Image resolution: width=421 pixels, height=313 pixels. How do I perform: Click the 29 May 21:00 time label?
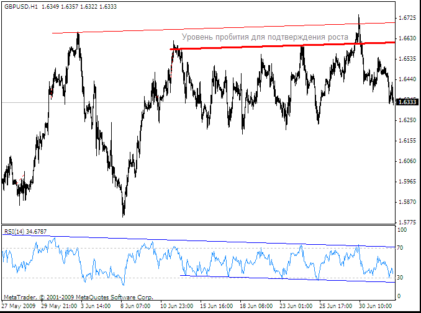tap(59, 306)
